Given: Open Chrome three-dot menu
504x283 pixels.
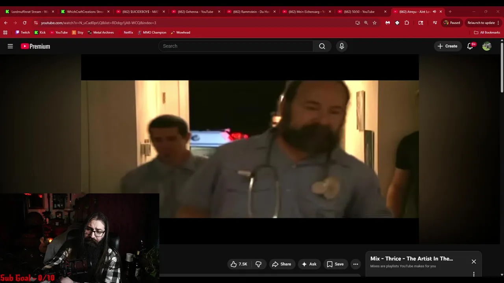Looking at the screenshot, I should (x=498, y=23).
